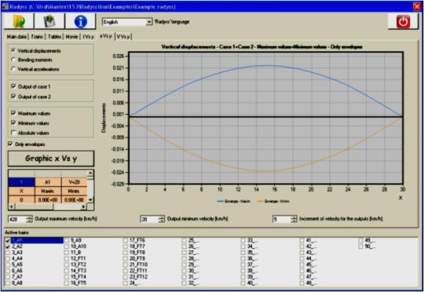Enable active train 8_A8

pos(8,283)
